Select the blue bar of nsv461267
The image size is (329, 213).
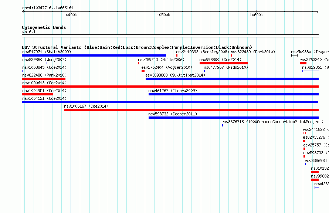click(234, 94)
